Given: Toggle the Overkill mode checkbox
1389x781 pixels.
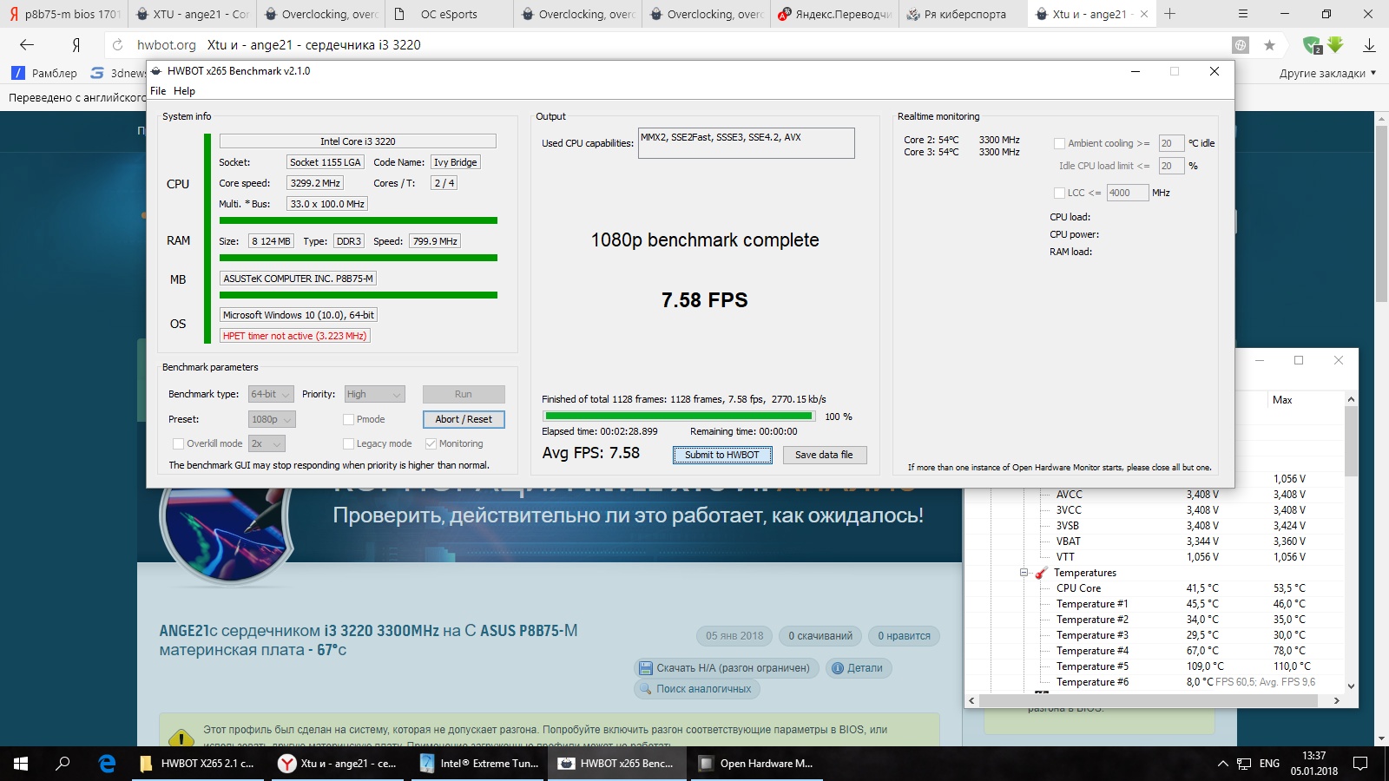Looking at the screenshot, I should [x=178, y=443].
